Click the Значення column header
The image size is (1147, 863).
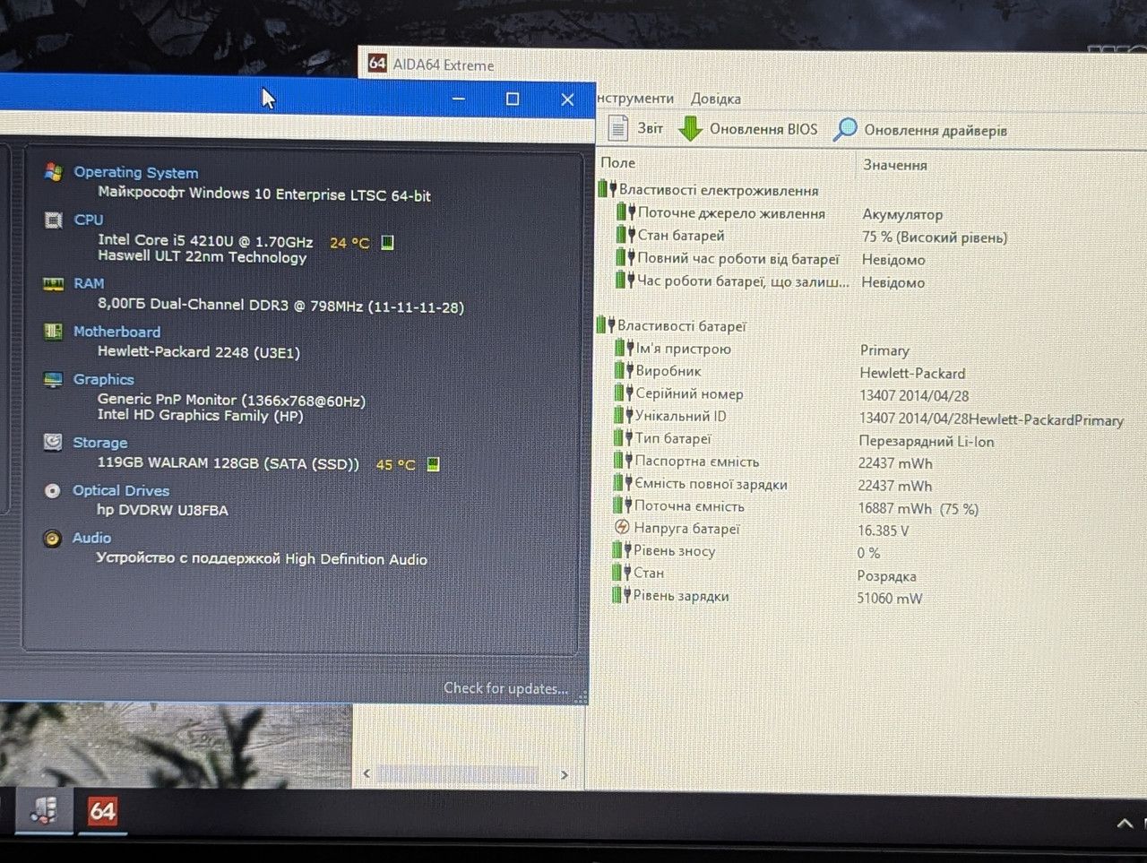[x=894, y=165]
